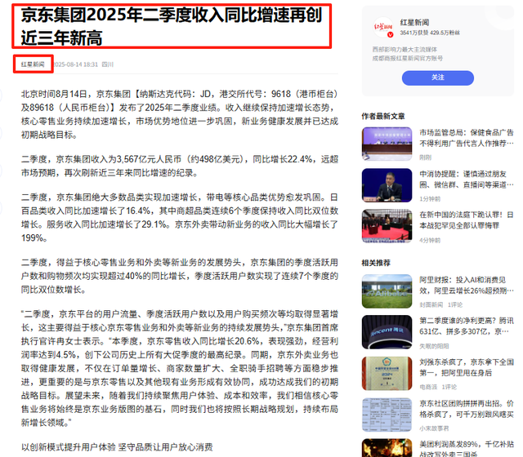The height and width of the screenshot is (457, 523).
Task: Open article 刘强东杀疯了，京东拿下全国第一
Action: click(x=467, y=367)
